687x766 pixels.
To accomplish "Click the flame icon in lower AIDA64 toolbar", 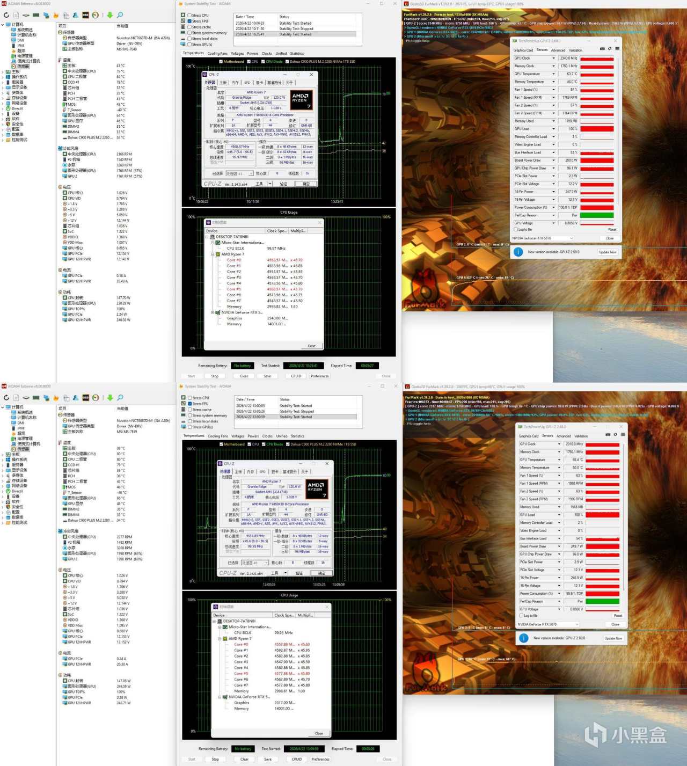I will click(x=56, y=398).
